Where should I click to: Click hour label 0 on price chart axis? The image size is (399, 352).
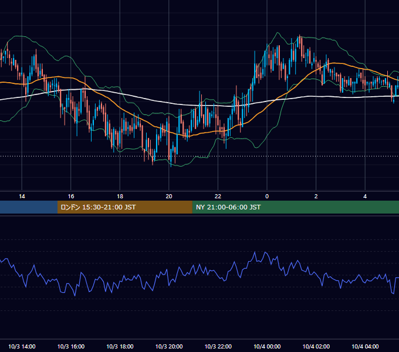267,196
